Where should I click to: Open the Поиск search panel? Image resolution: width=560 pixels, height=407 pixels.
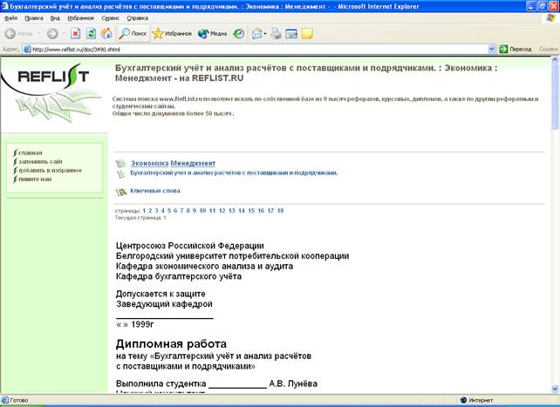click(133, 33)
